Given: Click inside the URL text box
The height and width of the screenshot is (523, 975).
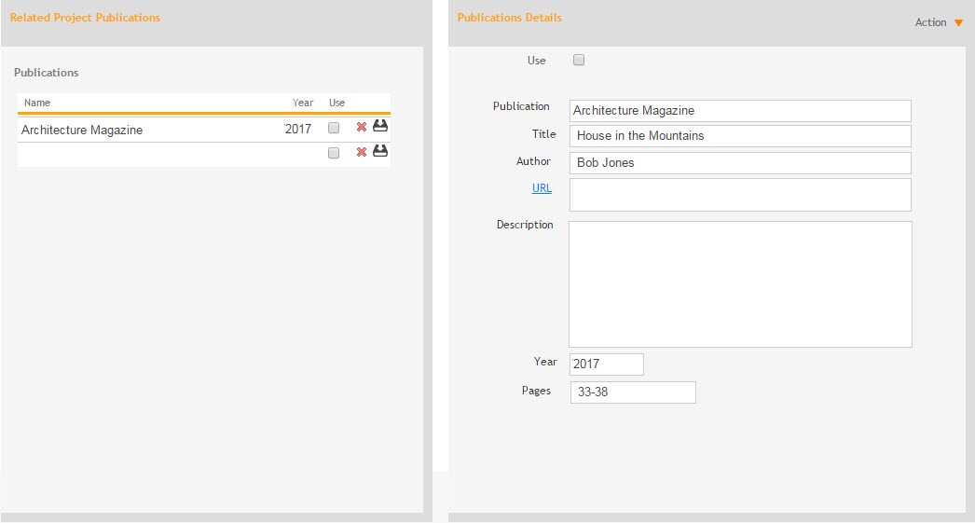Looking at the screenshot, I should 739,195.
